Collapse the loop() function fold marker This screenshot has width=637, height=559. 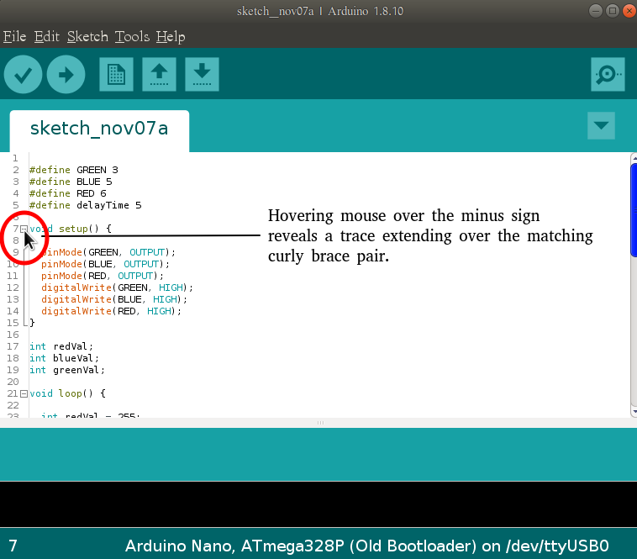24,393
